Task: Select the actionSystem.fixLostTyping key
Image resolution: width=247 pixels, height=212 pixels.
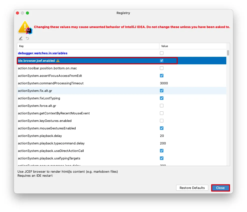Action: pos(39,98)
